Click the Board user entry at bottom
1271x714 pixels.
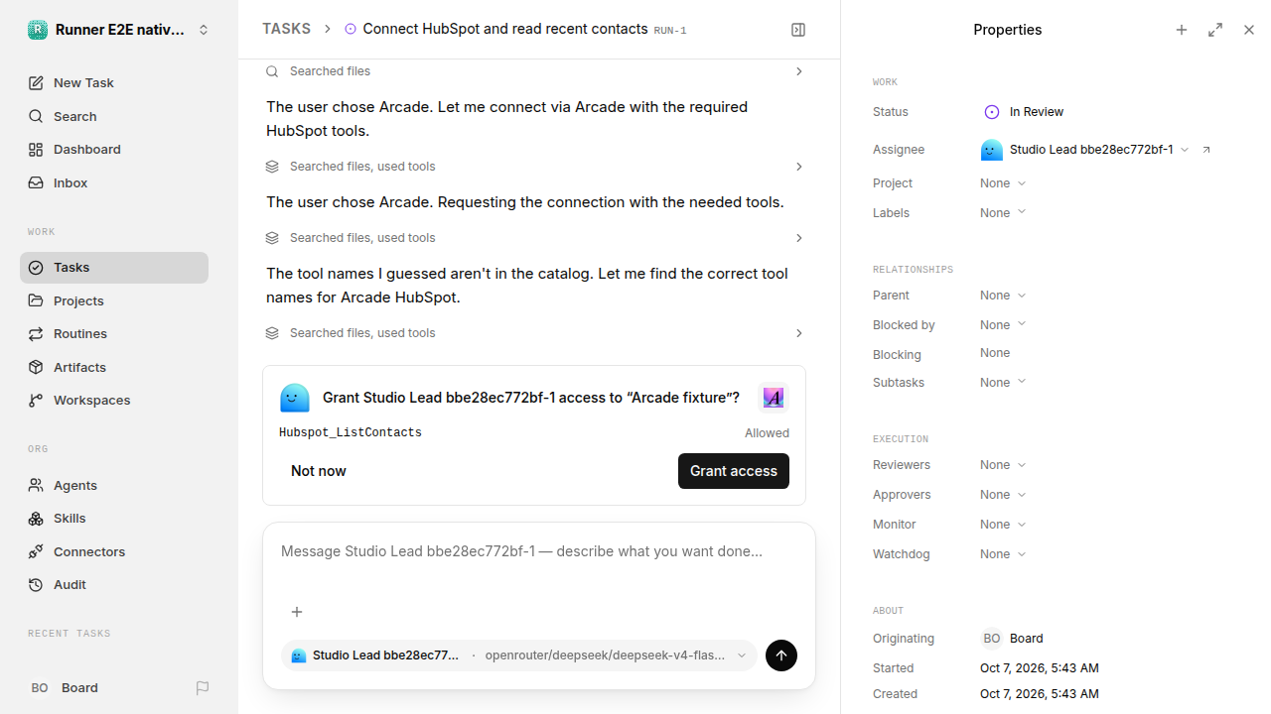[x=65, y=687]
